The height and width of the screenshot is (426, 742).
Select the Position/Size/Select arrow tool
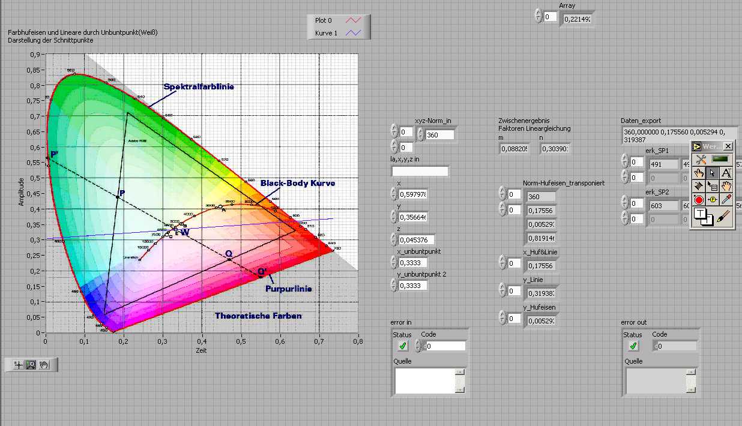click(713, 172)
